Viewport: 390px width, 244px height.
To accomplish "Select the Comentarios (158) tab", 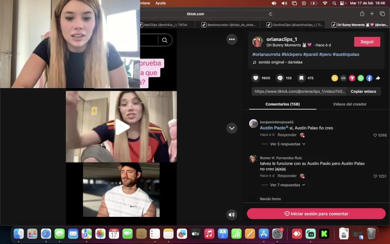I will point(283,104).
